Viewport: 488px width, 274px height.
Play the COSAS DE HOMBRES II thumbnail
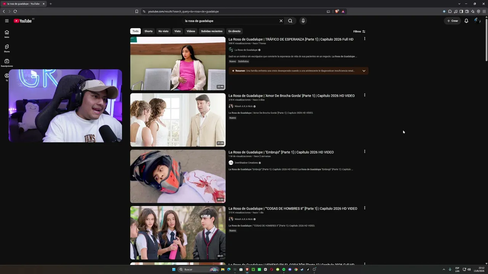click(178, 233)
